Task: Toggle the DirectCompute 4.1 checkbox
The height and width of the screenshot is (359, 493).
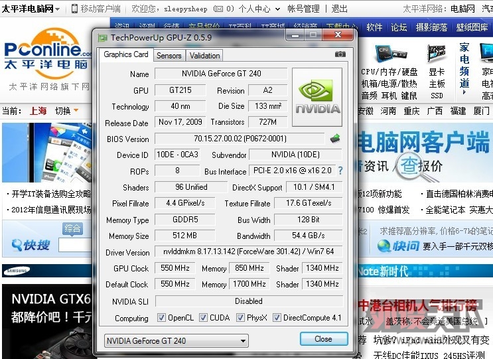Action: click(277, 318)
